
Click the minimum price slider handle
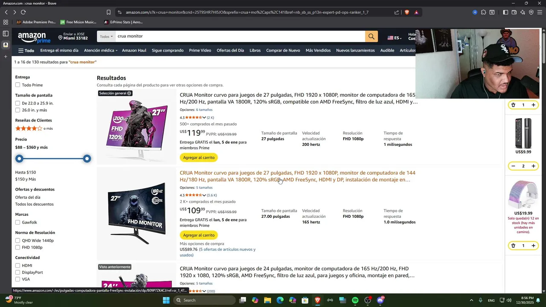(x=19, y=159)
